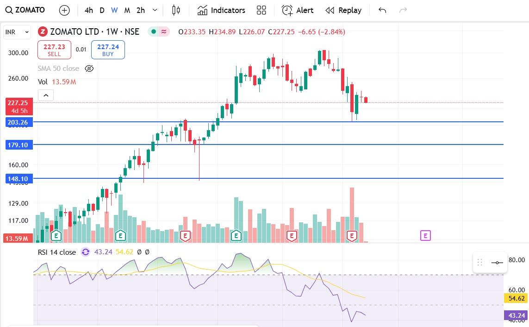Screen dimensions: 529x327
Task: Select the W weekly timeframe
Action: click(114, 11)
